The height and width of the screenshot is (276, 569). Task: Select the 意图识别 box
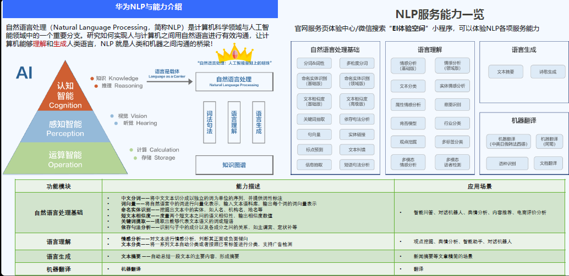click(x=452, y=105)
